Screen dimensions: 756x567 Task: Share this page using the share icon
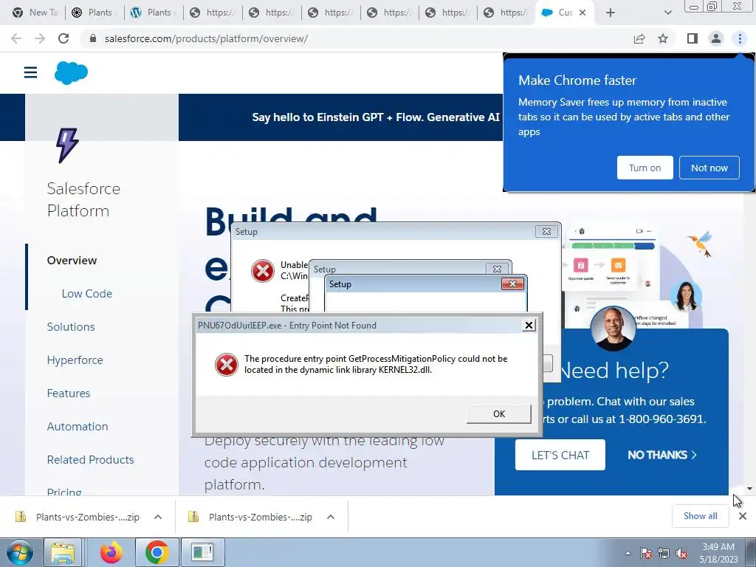(639, 38)
